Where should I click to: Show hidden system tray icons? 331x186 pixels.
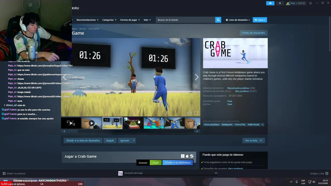tap(291, 182)
